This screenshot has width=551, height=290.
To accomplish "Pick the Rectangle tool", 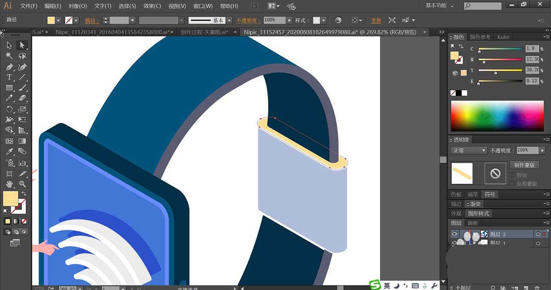I will pyautogui.click(x=9, y=88).
